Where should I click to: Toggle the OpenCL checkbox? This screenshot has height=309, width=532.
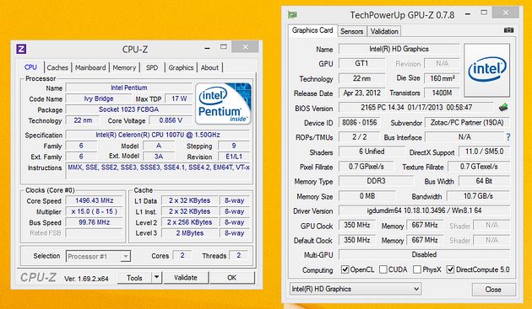click(345, 269)
